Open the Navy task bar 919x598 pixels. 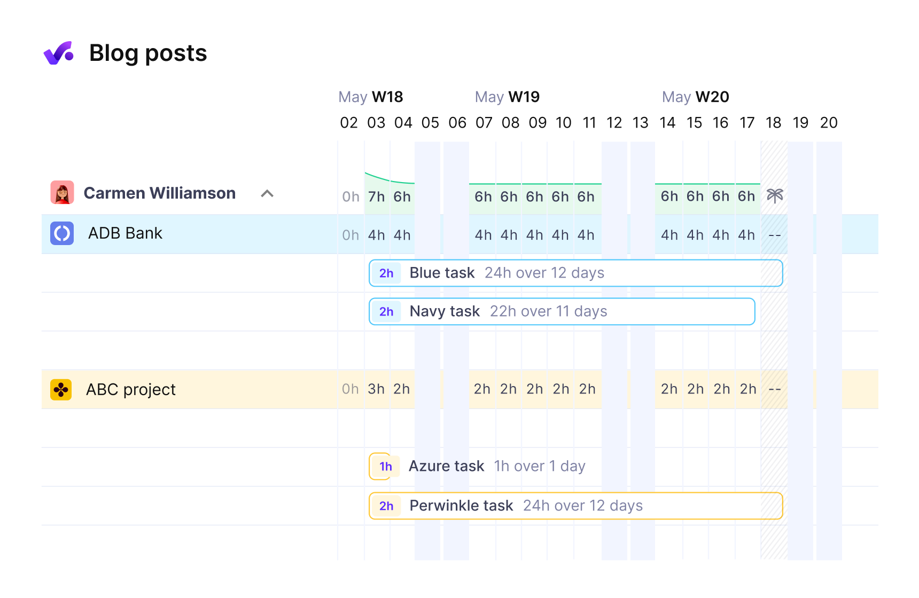(x=562, y=312)
